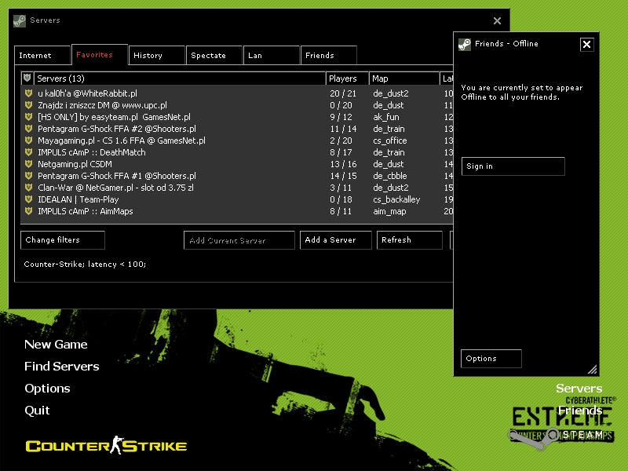Image resolution: width=628 pixels, height=471 pixels.
Task: Click the aim_map map cell
Action: click(389, 211)
